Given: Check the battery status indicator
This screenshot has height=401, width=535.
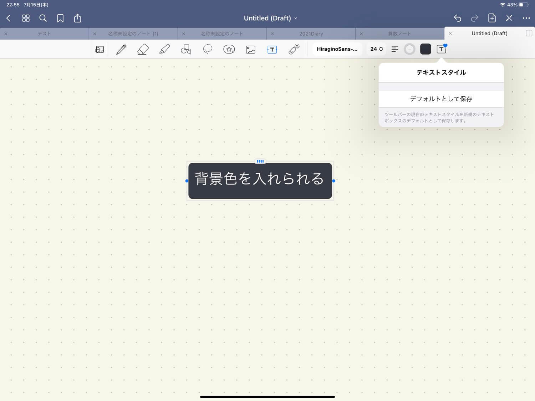Looking at the screenshot, I should coord(524,5).
